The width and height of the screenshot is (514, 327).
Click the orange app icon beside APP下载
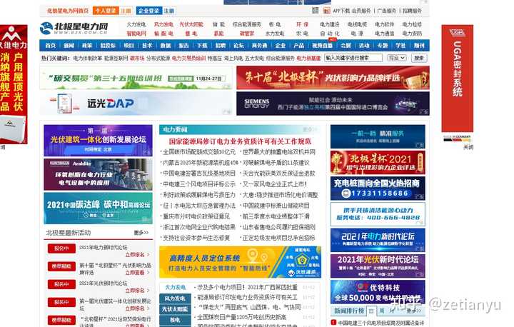326,11
